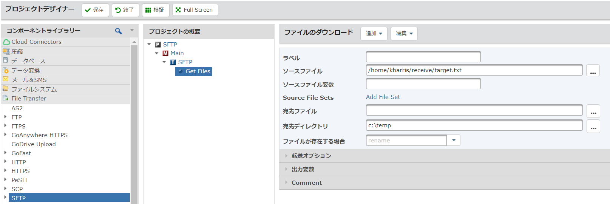Screen dimensions: 610x204
Task: Expand the 出力変数 section
Action: [x=445, y=169]
